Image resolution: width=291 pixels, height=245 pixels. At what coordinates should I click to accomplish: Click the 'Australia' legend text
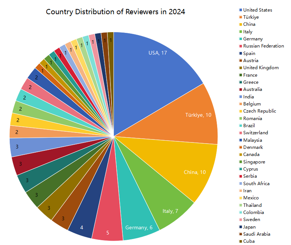point(253,89)
